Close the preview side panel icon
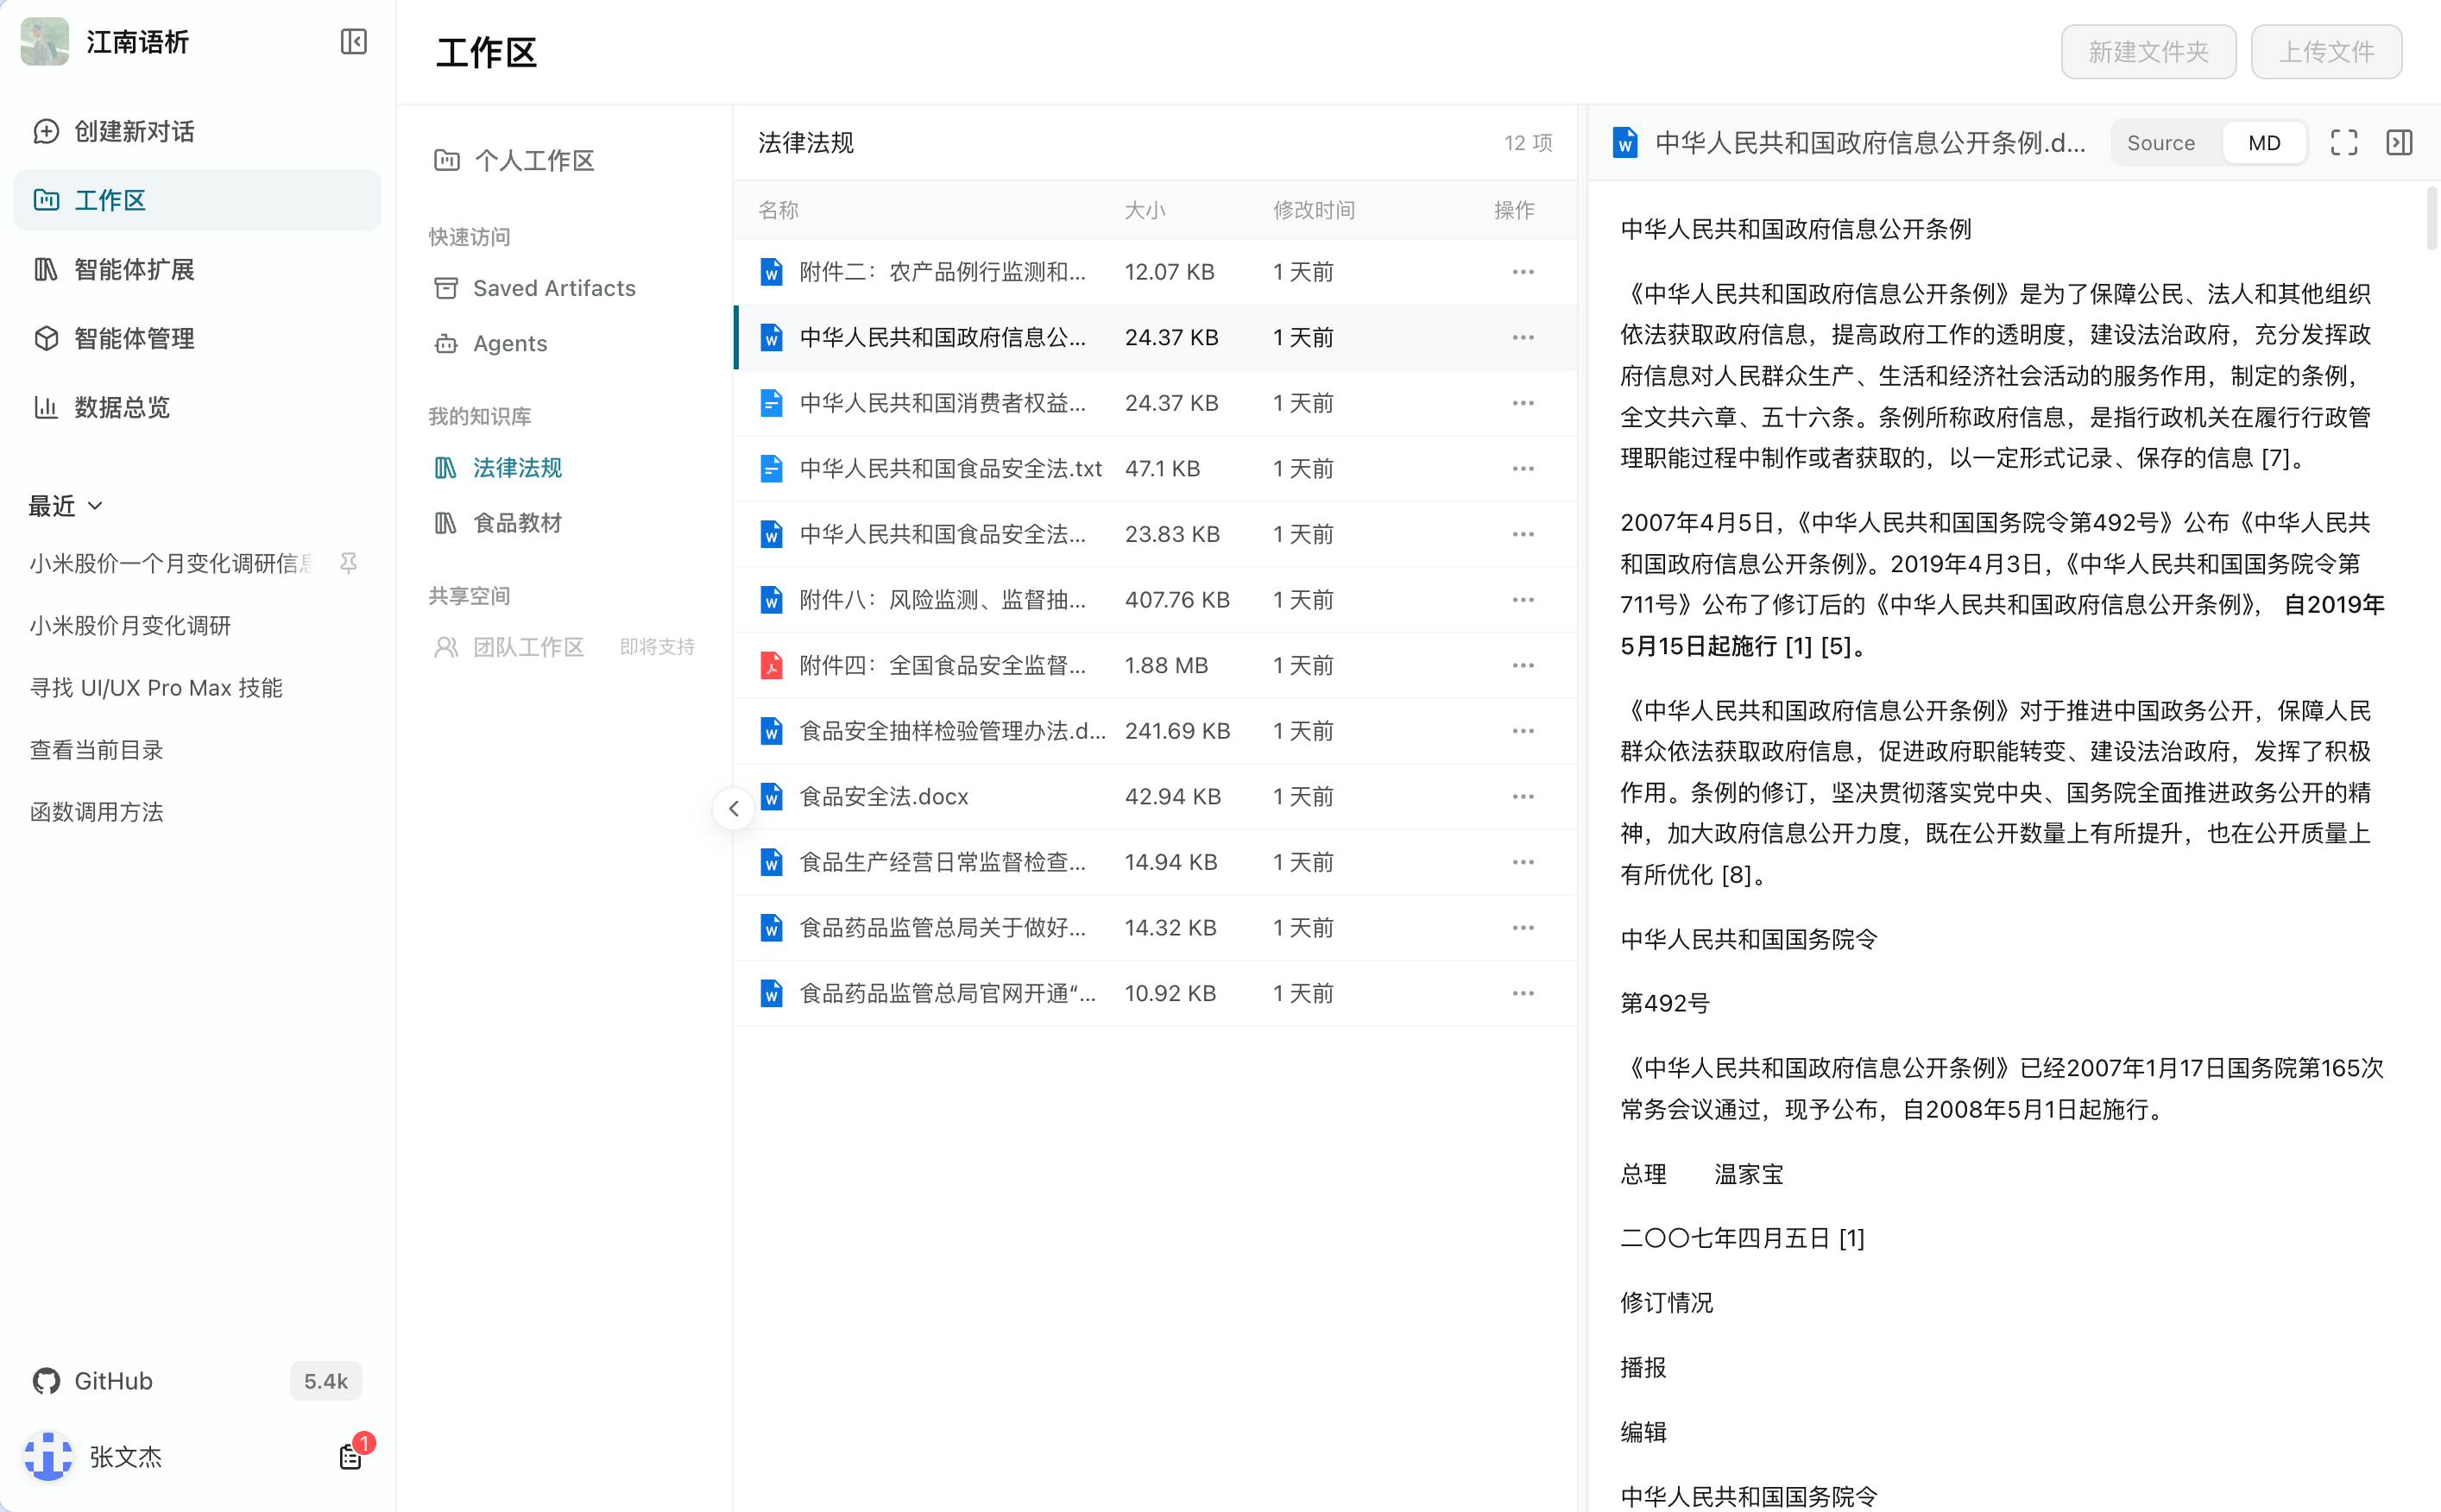This screenshot has height=1512, width=2441. (x=2399, y=143)
